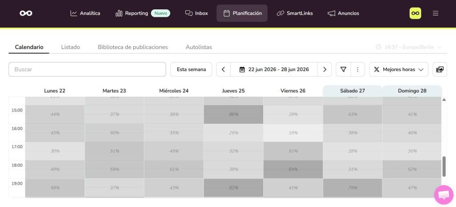
Task: Open the hamburger menu
Action: tap(436, 13)
